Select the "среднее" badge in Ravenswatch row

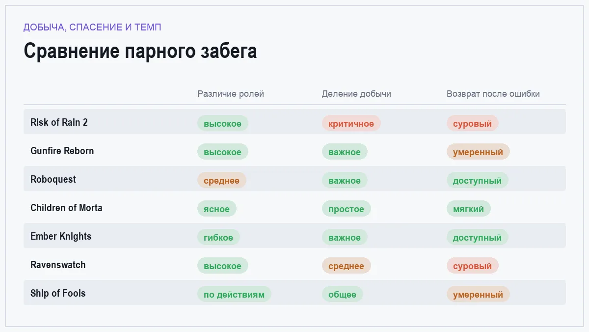(347, 266)
